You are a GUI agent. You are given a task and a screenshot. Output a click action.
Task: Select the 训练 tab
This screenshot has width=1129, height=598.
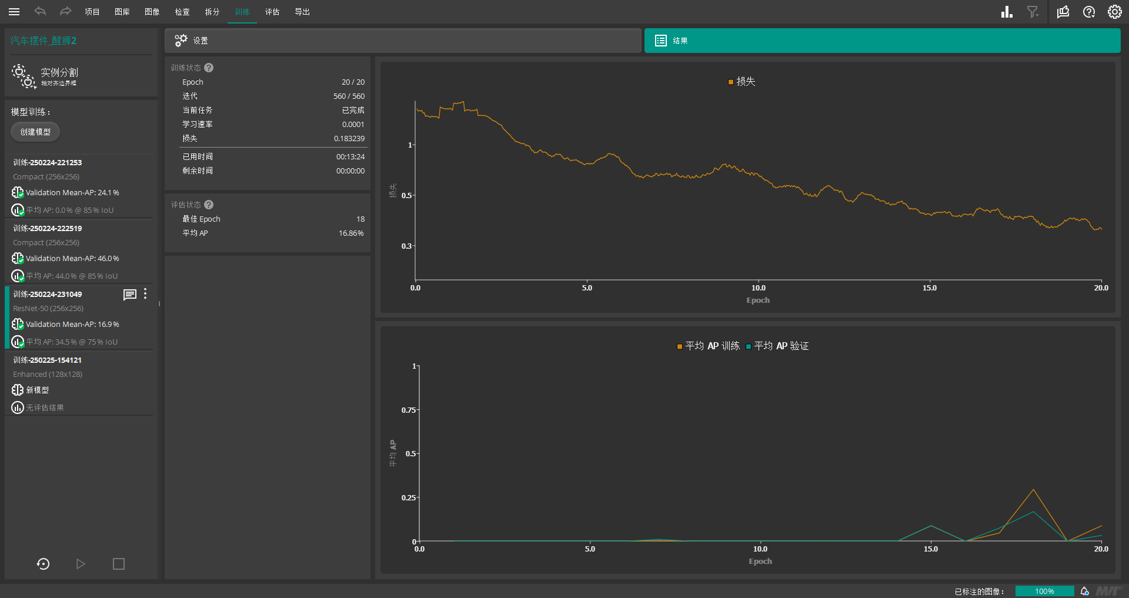pos(242,12)
